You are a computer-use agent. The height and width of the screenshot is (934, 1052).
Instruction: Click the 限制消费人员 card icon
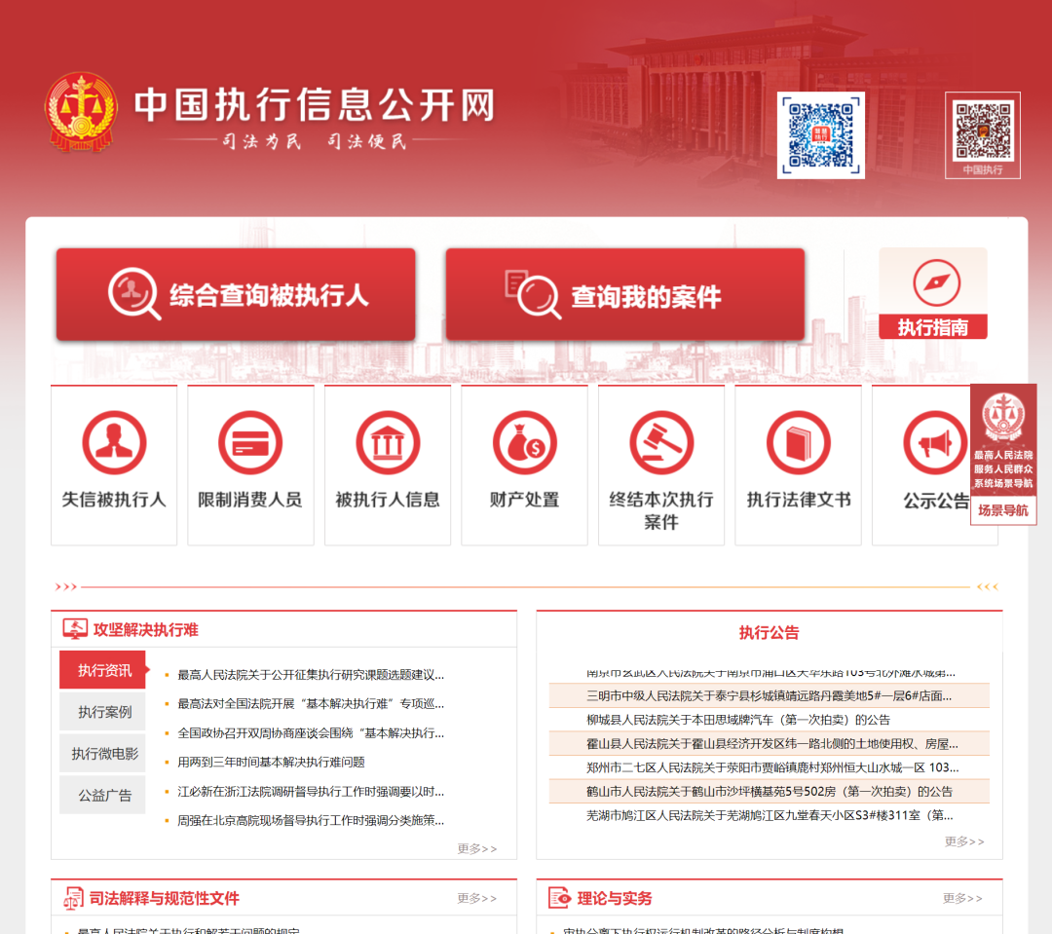click(250, 443)
